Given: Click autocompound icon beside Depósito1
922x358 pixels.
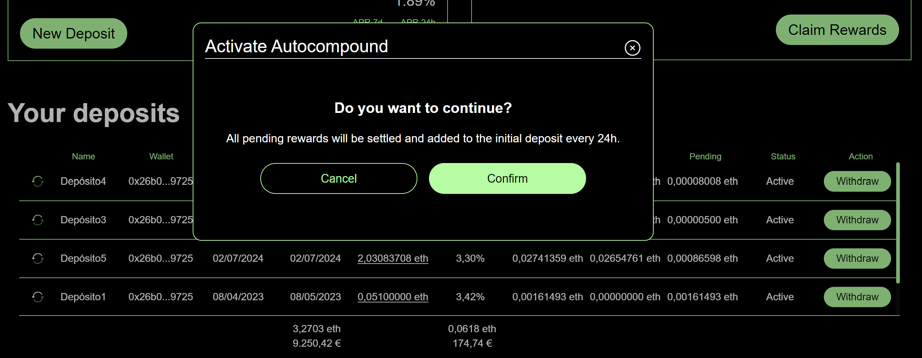Looking at the screenshot, I should [x=38, y=297].
